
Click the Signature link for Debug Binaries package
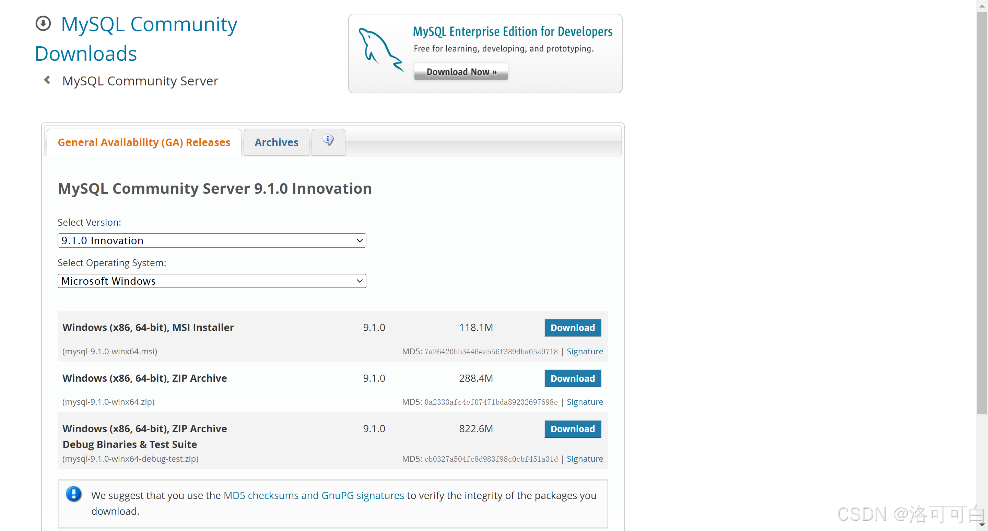[585, 458]
